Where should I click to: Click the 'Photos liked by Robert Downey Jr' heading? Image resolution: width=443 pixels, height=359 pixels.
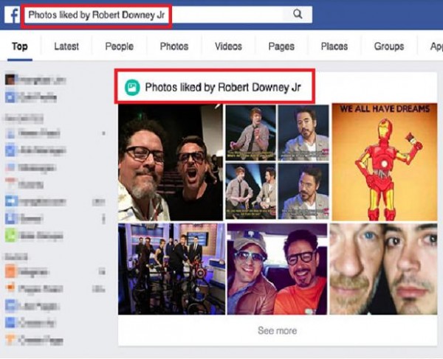pos(223,87)
